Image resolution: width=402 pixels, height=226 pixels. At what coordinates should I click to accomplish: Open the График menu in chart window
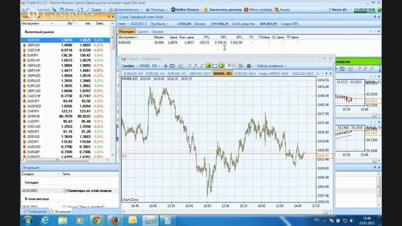click(x=129, y=66)
